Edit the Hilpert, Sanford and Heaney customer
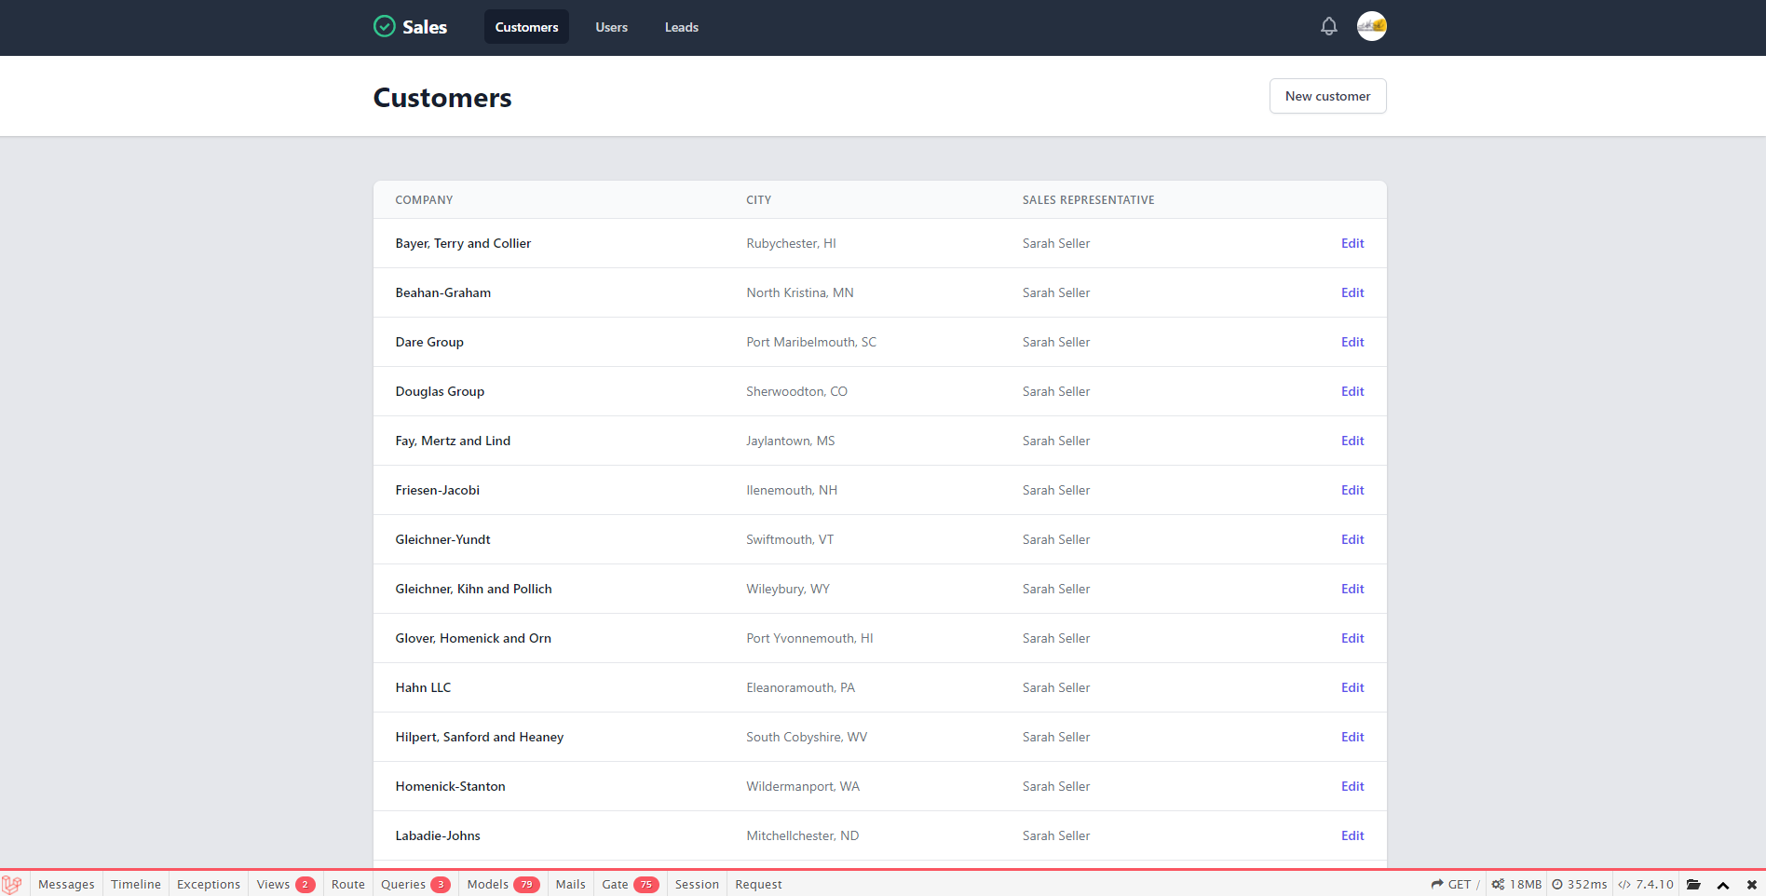The image size is (1766, 896). click(x=1352, y=737)
